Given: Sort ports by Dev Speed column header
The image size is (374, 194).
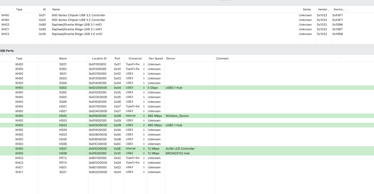Looking at the screenshot, I should (x=156, y=58).
